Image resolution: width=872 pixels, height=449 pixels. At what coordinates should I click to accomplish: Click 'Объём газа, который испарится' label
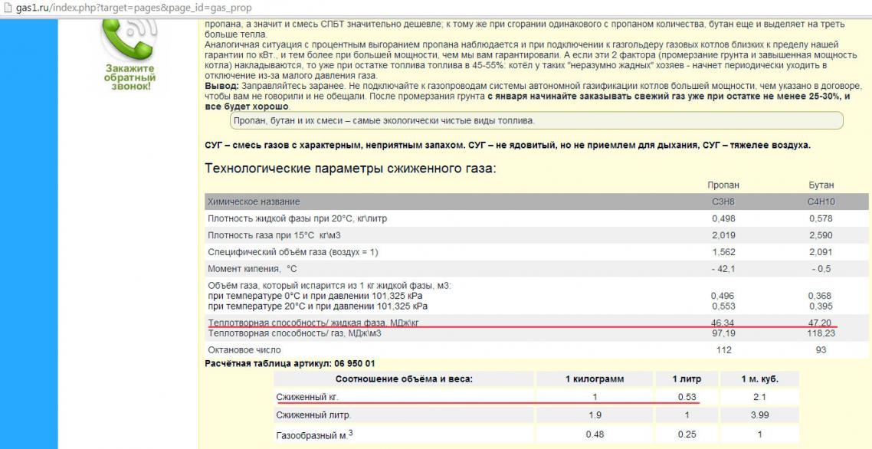[x=330, y=286]
